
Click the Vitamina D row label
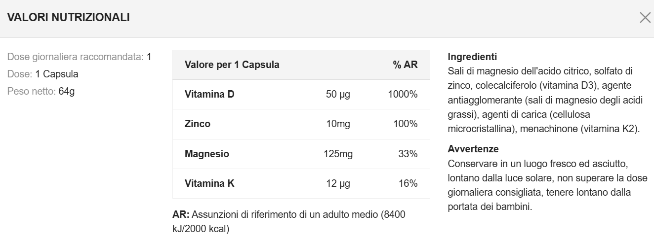pyautogui.click(x=209, y=94)
